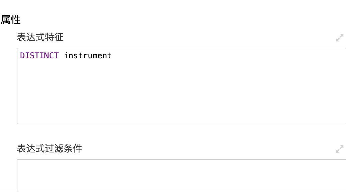Place cursor right after the word instrument

112,55
